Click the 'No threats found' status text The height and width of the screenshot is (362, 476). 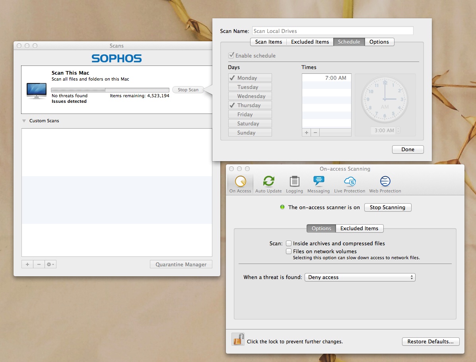click(70, 96)
